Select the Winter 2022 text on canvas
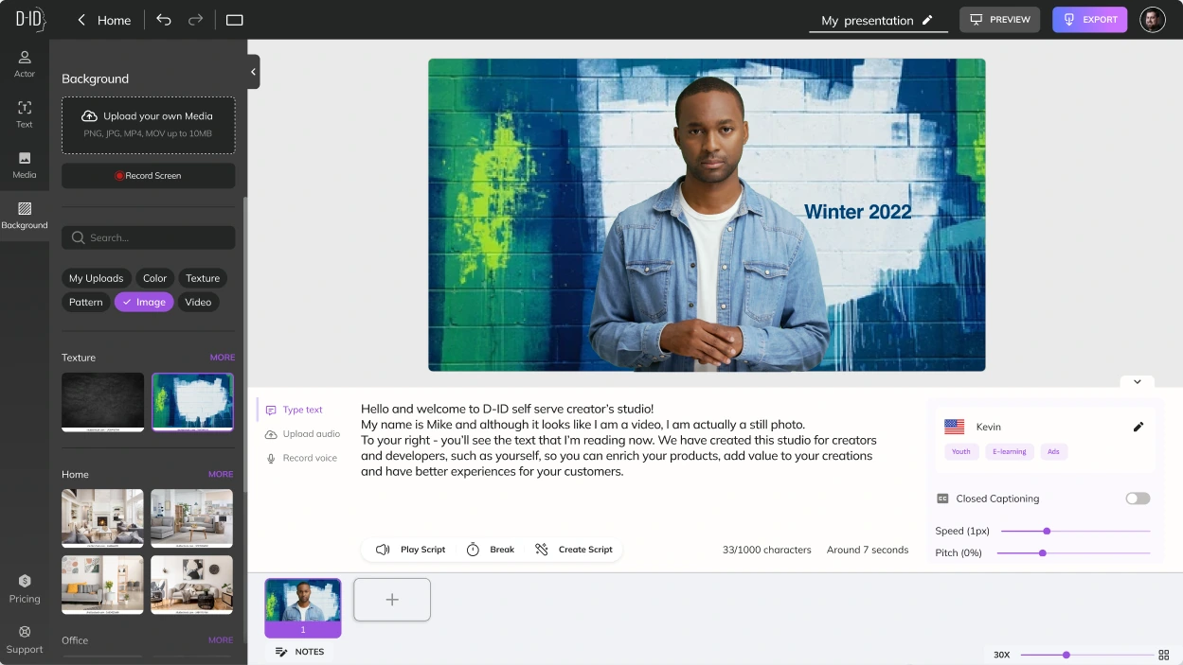Image resolution: width=1183 pixels, height=665 pixels. [x=857, y=212]
